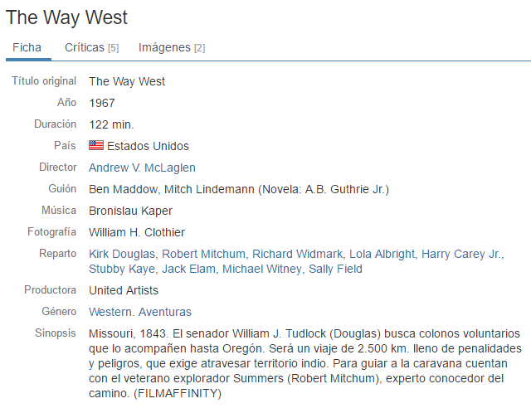Click the Estados Unidos country text
531x413 pixels.
(148, 146)
